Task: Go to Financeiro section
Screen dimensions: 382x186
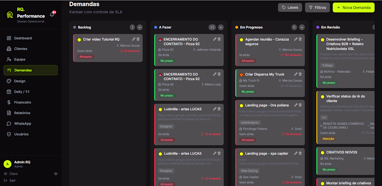Action: pyautogui.click(x=31, y=102)
